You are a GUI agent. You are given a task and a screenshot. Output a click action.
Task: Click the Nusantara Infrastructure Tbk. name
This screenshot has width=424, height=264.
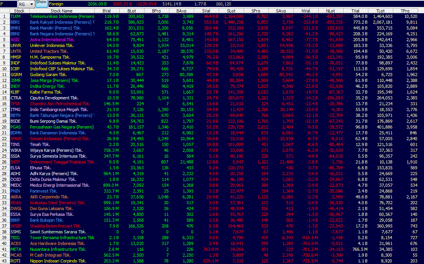(58, 249)
